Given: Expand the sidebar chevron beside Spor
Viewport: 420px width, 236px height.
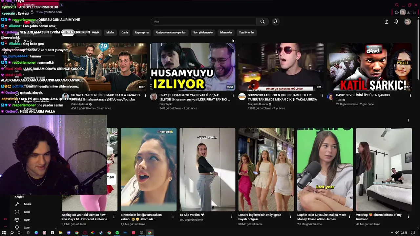Looking at the screenshot, I should [55, 228].
